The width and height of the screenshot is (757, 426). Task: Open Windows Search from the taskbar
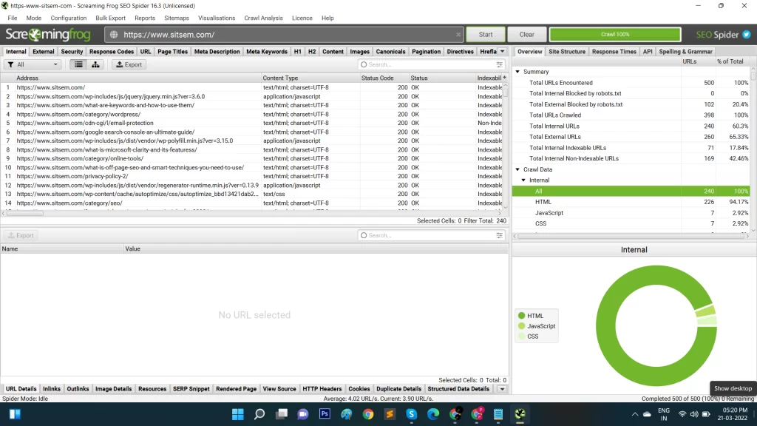click(259, 414)
